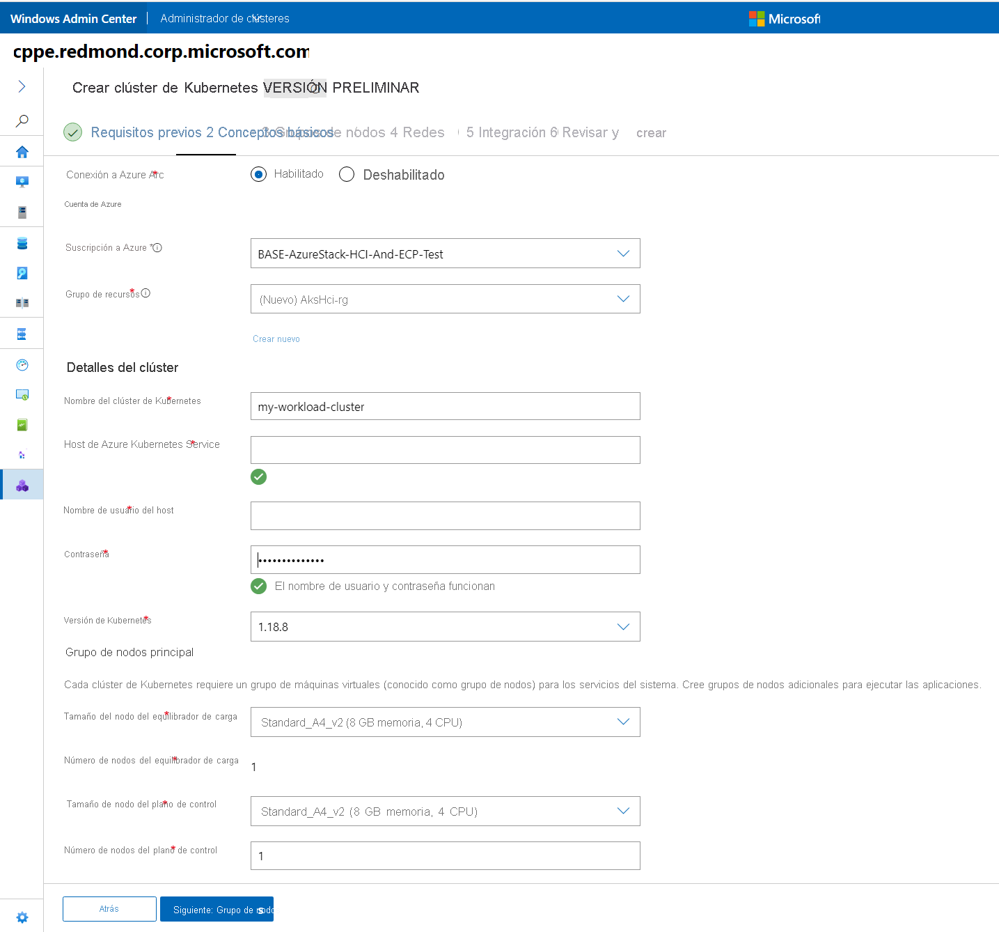Open the Grupo de recursos dropdown
Viewport: 999px width, 932px height.
point(445,299)
